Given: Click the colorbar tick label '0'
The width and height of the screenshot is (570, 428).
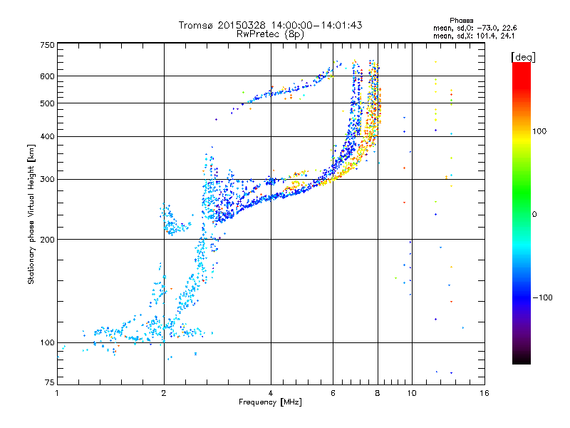Looking at the screenshot, I should pos(534,215).
